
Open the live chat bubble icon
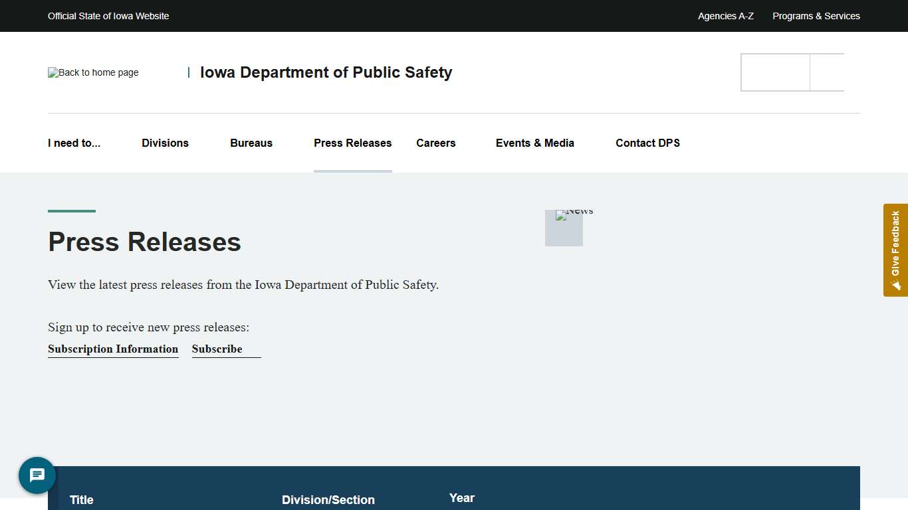click(x=37, y=475)
